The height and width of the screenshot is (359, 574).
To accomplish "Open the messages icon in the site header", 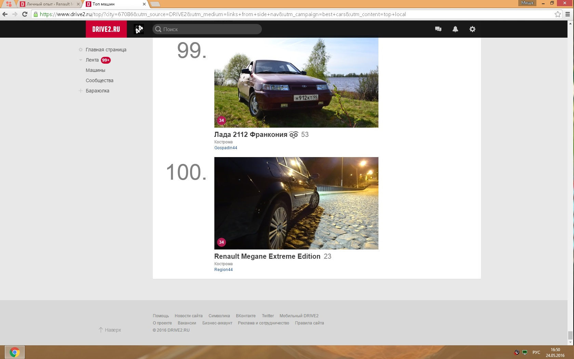I will point(438,29).
